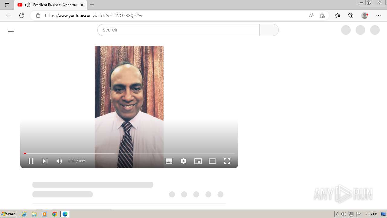Focus the YouTube Search box
The height and width of the screenshot is (218, 387).
click(178, 30)
